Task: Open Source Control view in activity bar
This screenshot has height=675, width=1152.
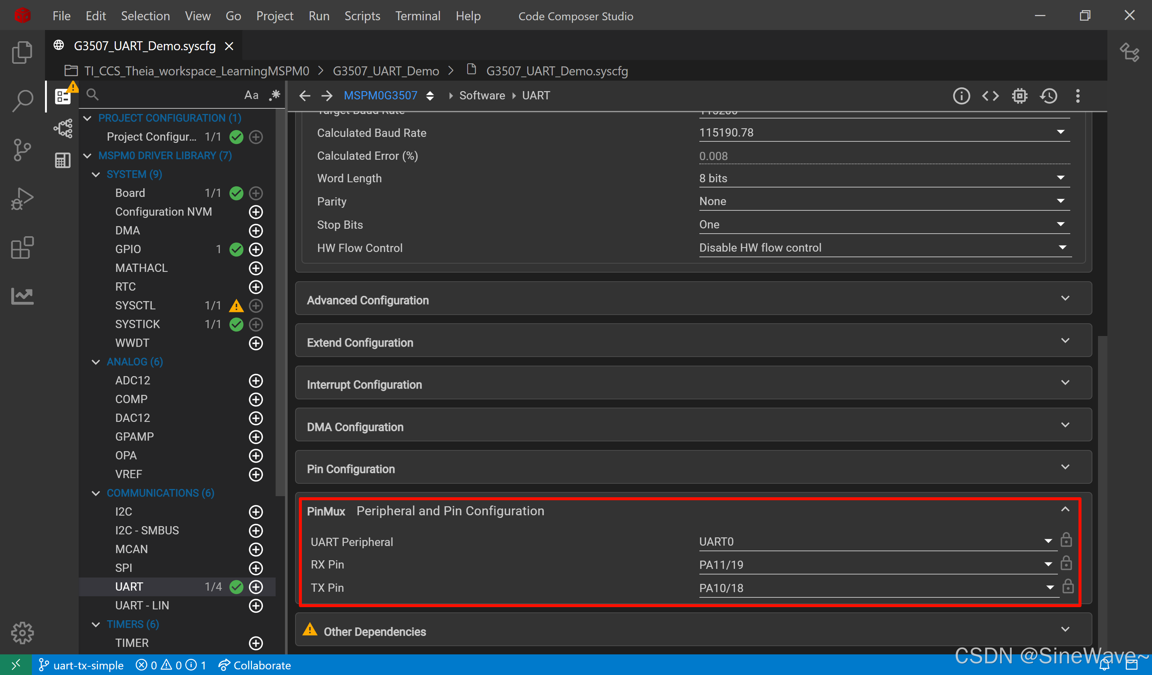Action: 22,150
